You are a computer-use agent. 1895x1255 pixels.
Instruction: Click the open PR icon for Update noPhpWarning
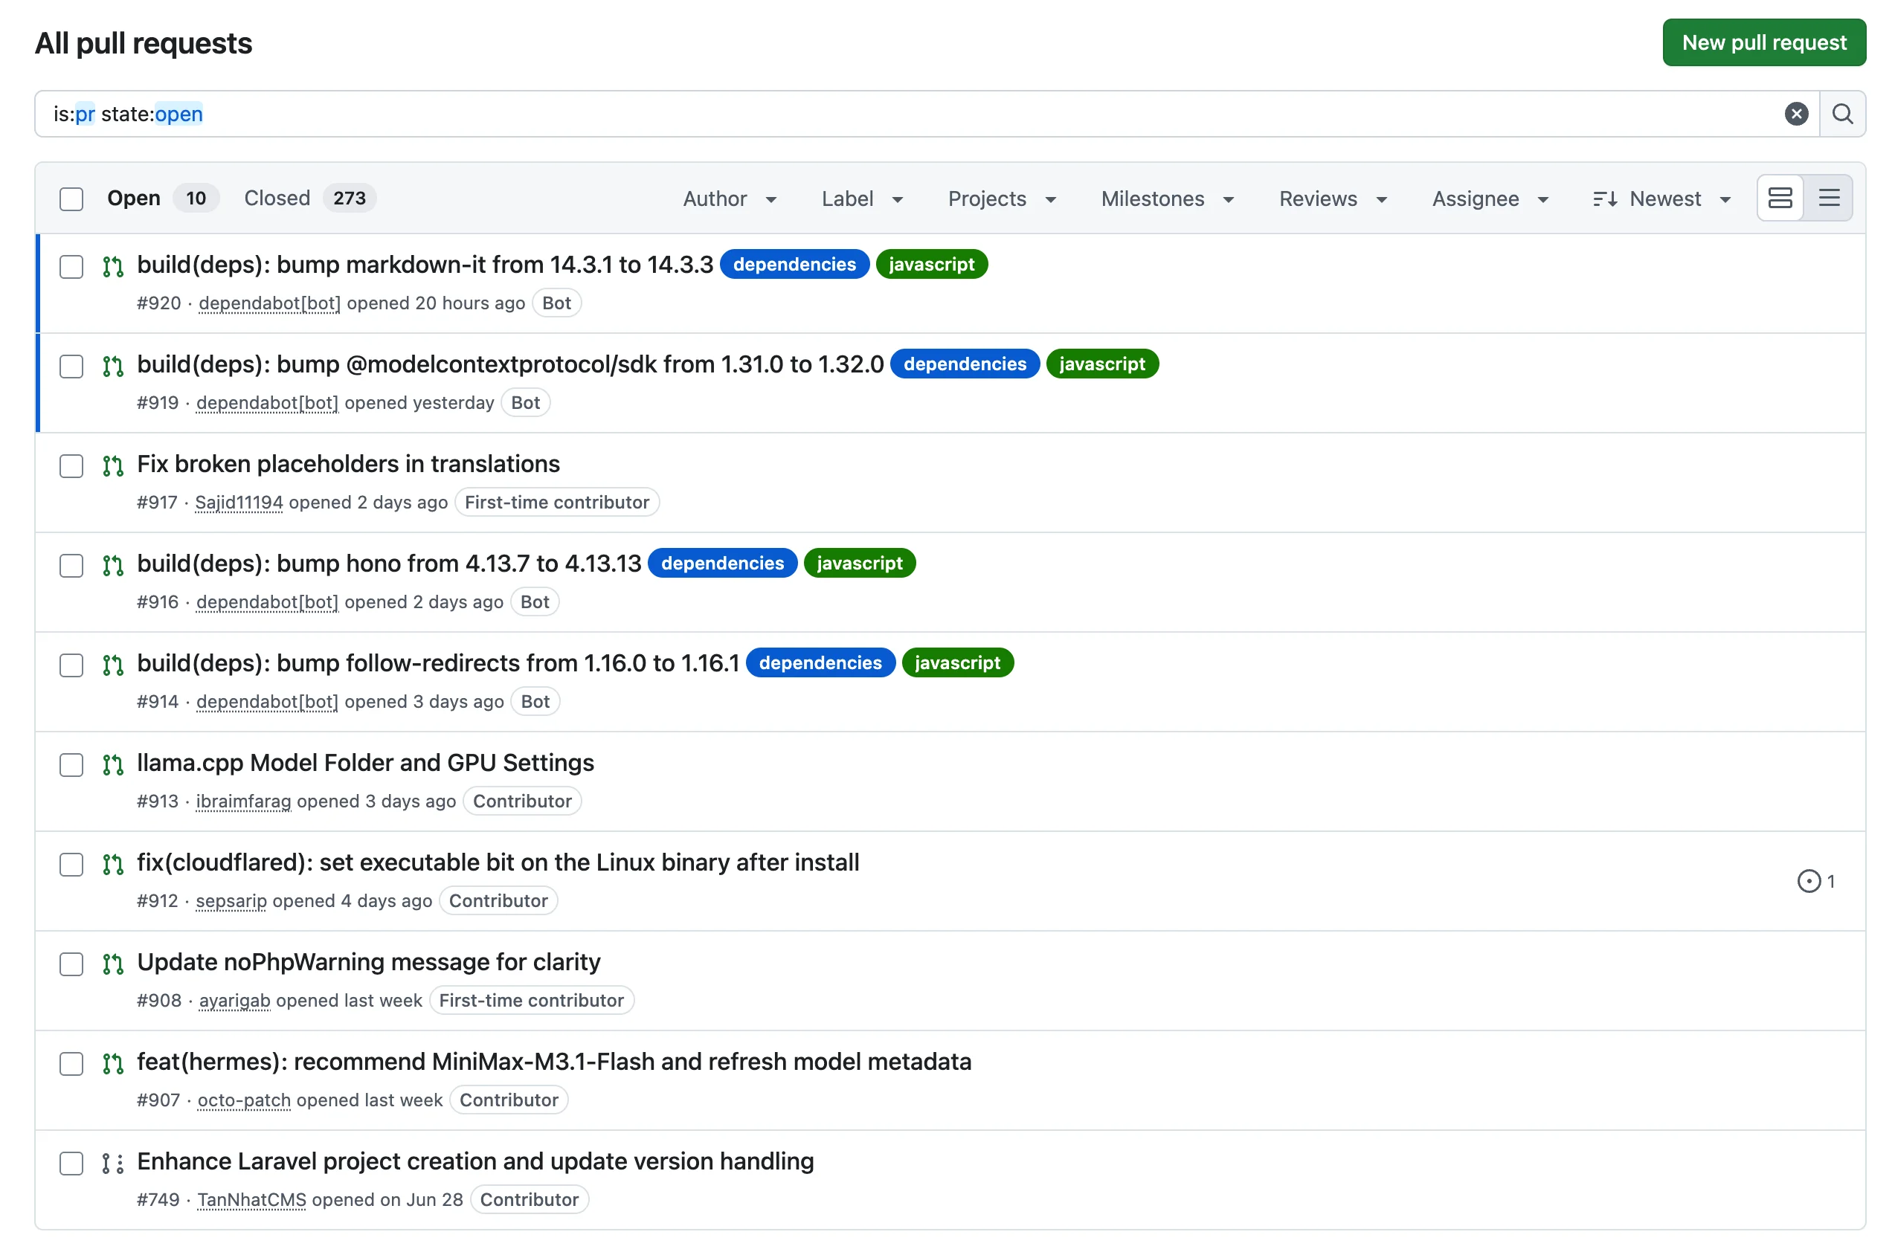pos(113,964)
